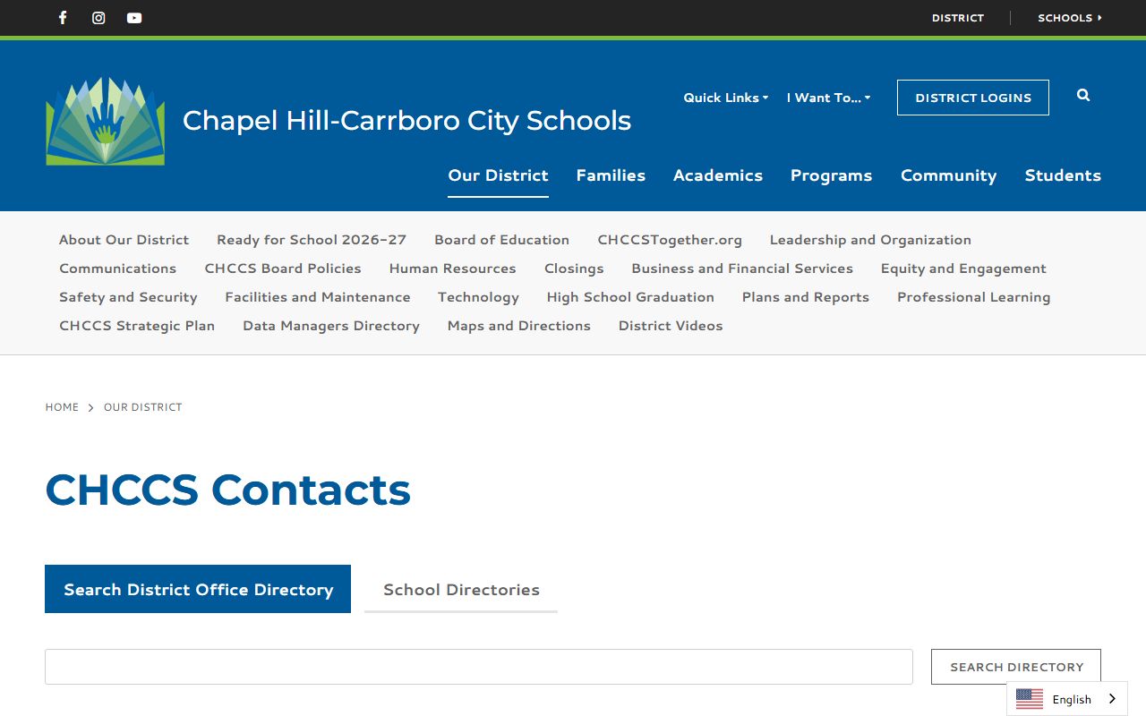
Task: Open CHCCS Strategic Plan link
Action: pos(137,326)
